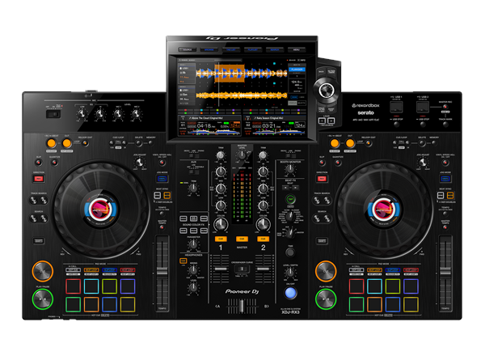This screenshot has height=356, width=485.
Task: Click the Beat FX channel selector knob
Action: click(x=290, y=234)
